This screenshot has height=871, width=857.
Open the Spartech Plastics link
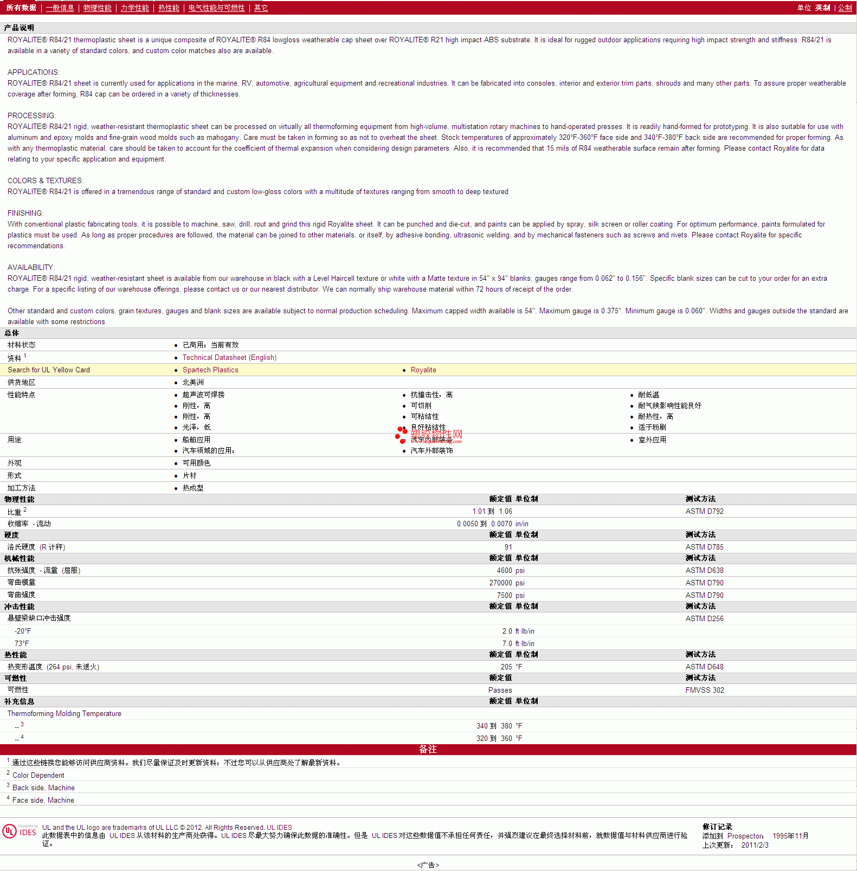click(210, 370)
